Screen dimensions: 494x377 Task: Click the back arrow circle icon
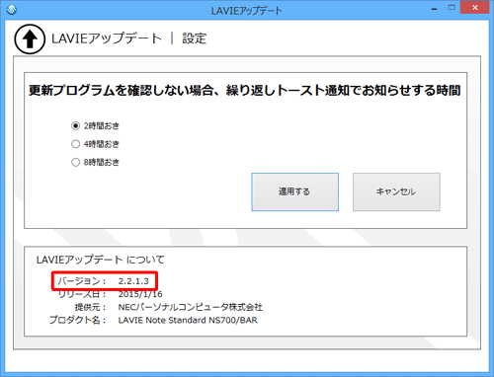pyautogui.click(x=30, y=39)
